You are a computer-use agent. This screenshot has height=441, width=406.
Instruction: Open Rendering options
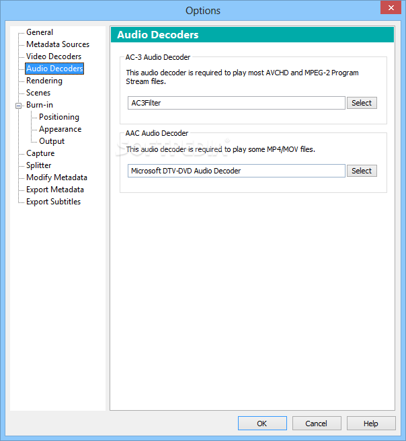(x=44, y=81)
